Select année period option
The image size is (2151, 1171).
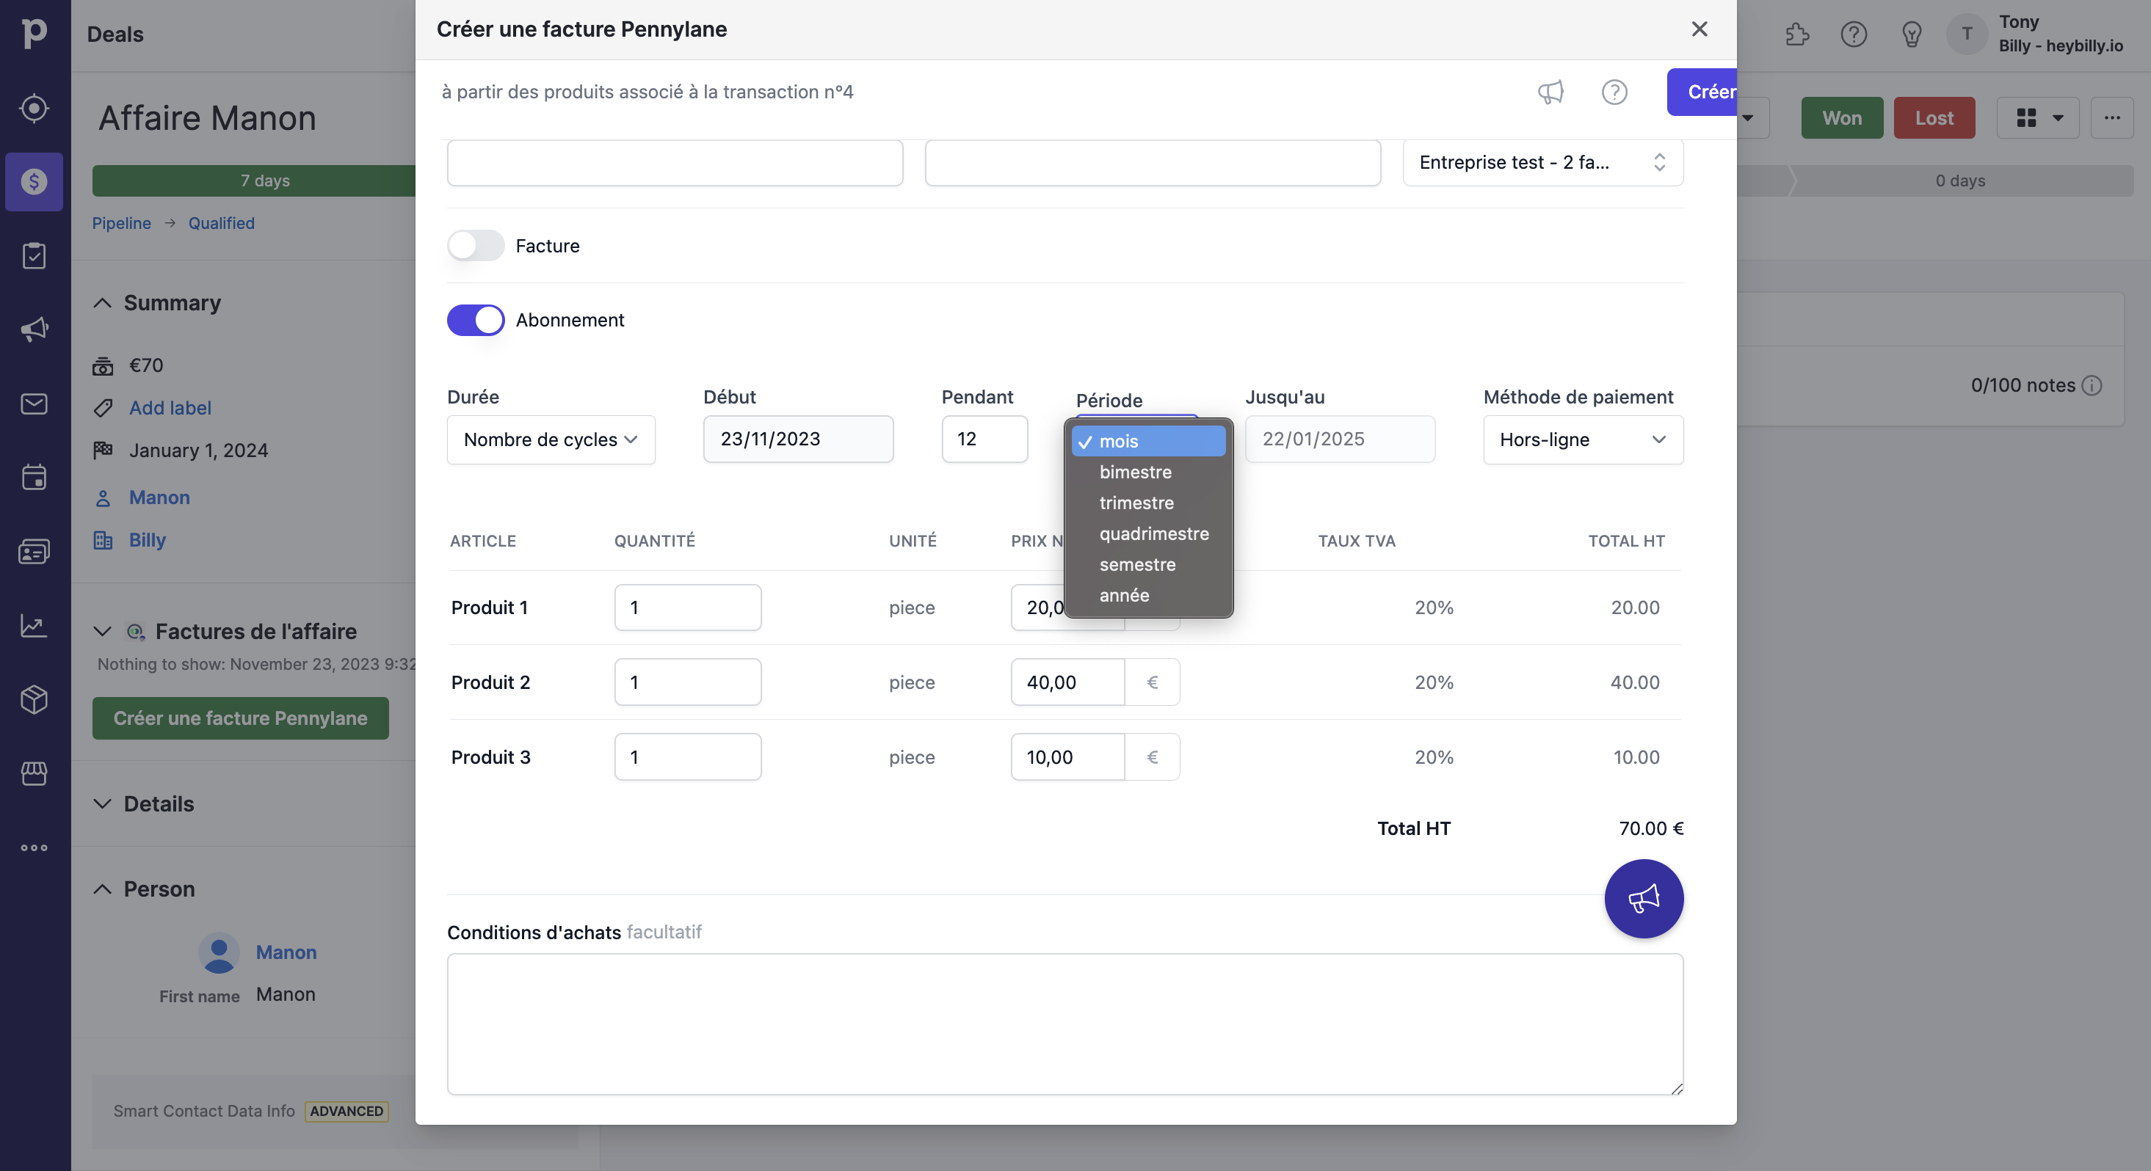point(1148,595)
